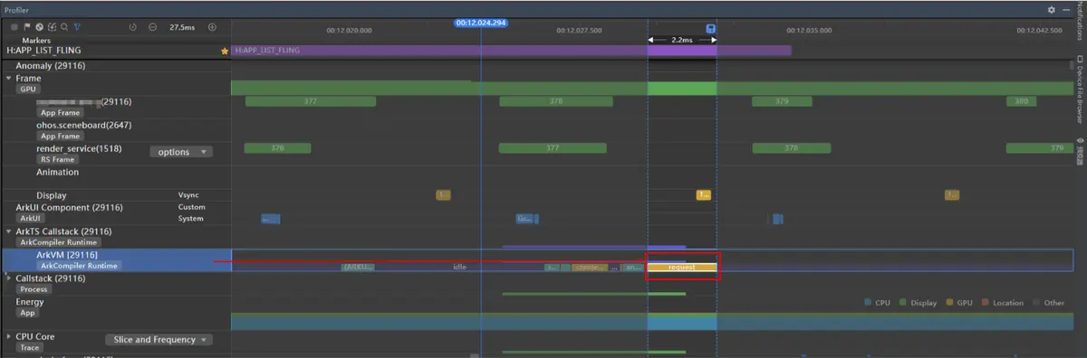Click the search magnifier icon

coord(64,27)
